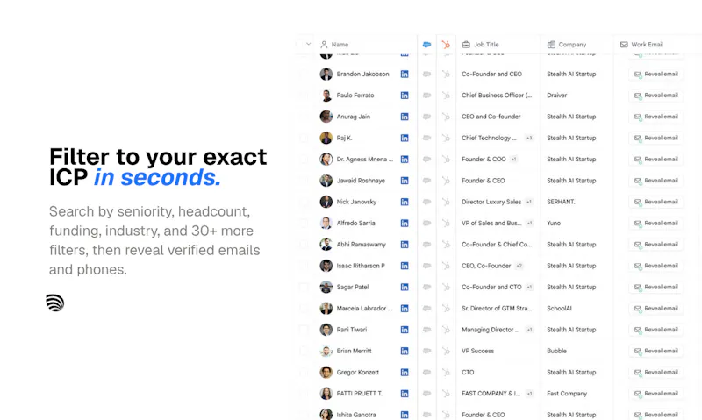
Task: Expand +1 badge next to Managing Director
Action: point(529,330)
